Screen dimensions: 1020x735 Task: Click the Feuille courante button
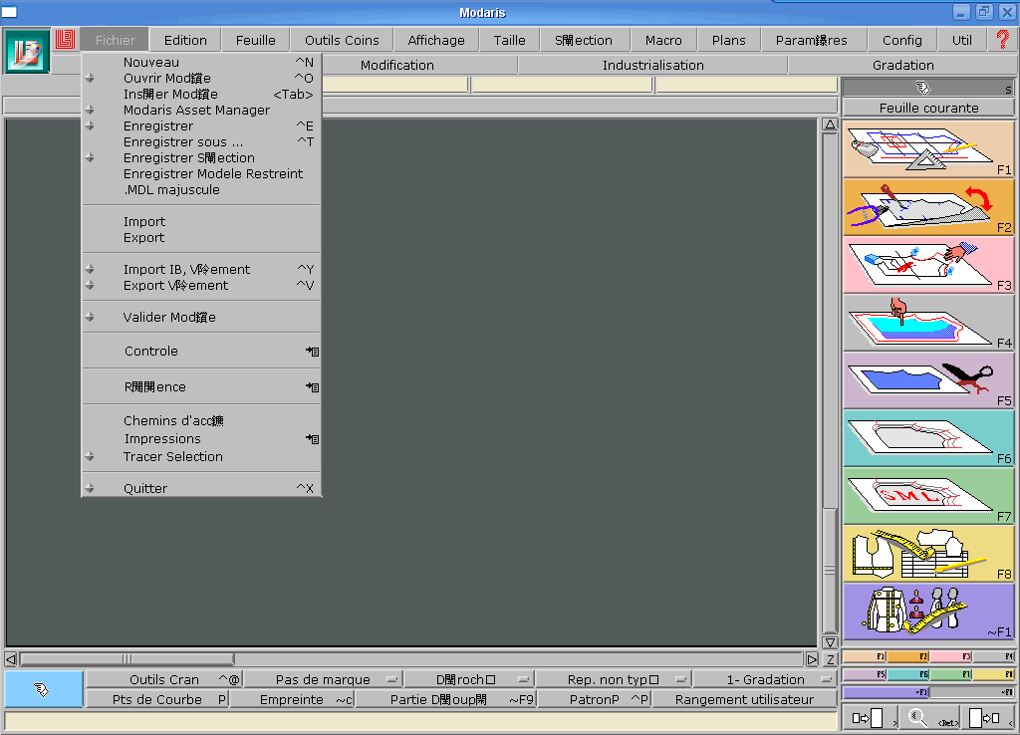(x=928, y=108)
